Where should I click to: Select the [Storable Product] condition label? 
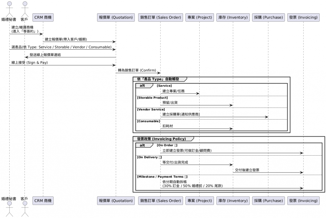pos(152,98)
